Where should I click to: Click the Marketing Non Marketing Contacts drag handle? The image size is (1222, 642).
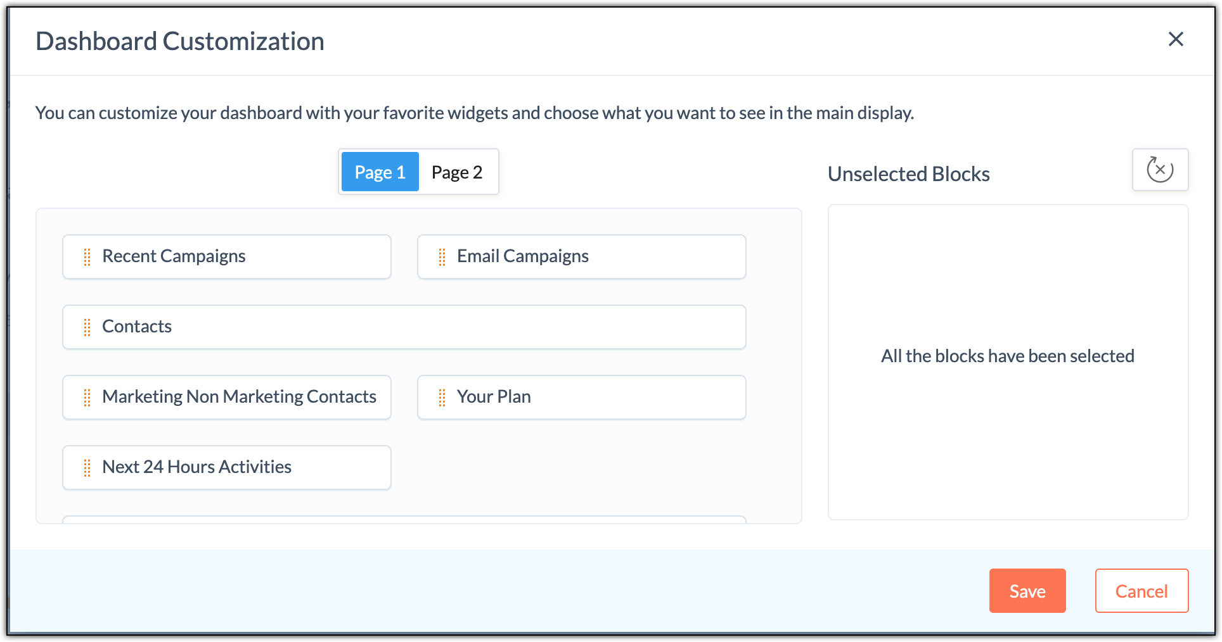click(x=87, y=398)
